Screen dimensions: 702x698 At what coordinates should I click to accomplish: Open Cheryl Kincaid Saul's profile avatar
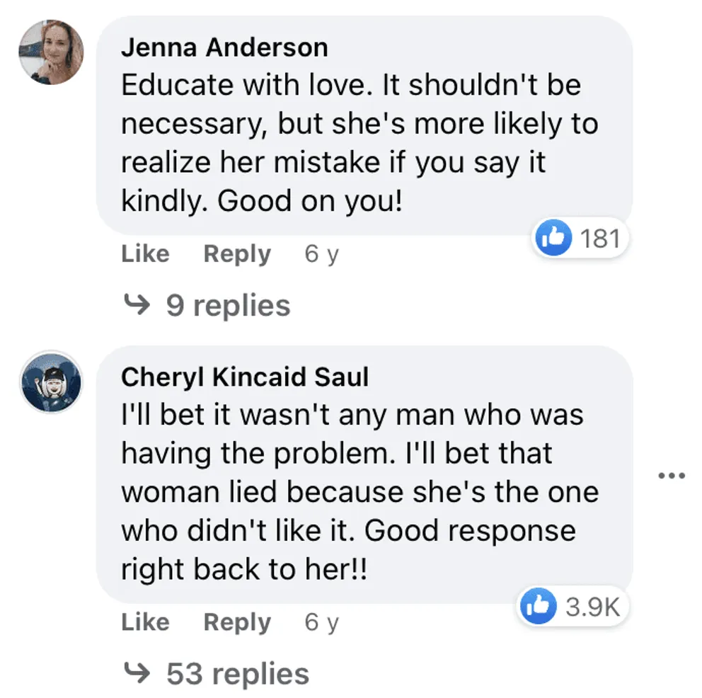tap(52, 382)
